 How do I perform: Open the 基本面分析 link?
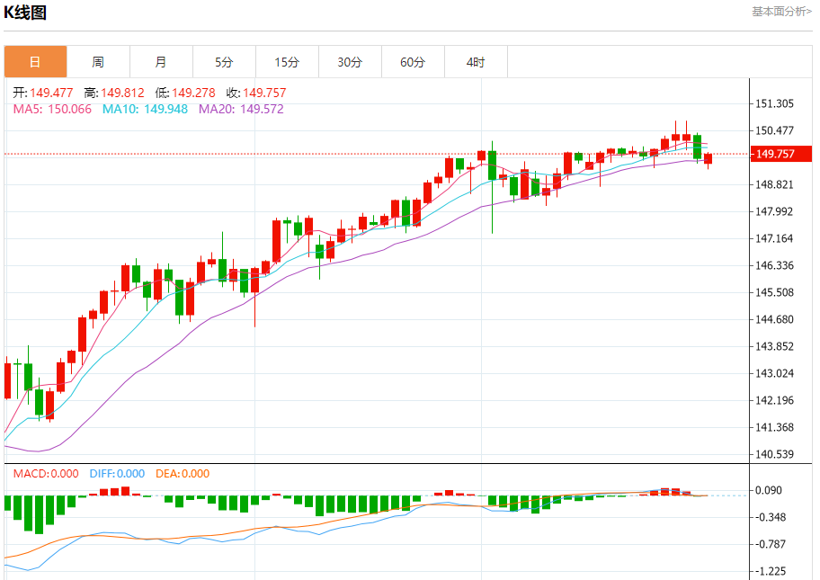781,12
